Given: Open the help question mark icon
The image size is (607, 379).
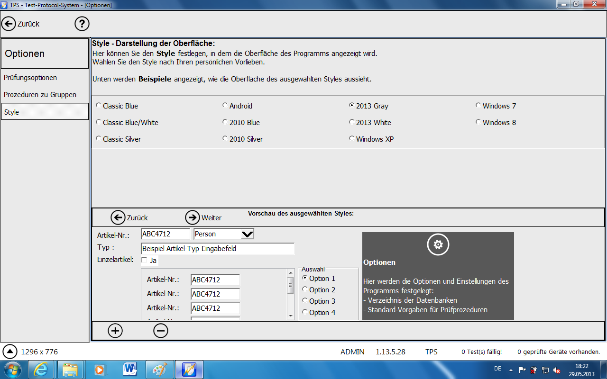Looking at the screenshot, I should pyautogui.click(x=82, y=23).
